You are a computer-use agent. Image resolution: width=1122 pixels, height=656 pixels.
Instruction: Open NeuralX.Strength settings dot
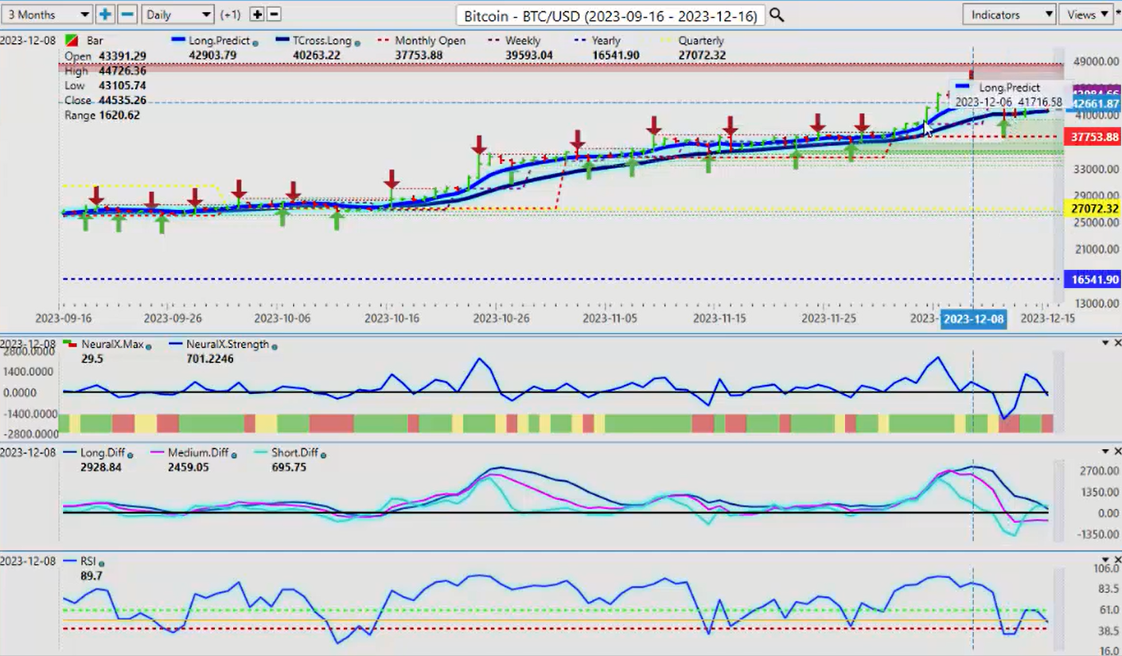(x=275, y=346)
